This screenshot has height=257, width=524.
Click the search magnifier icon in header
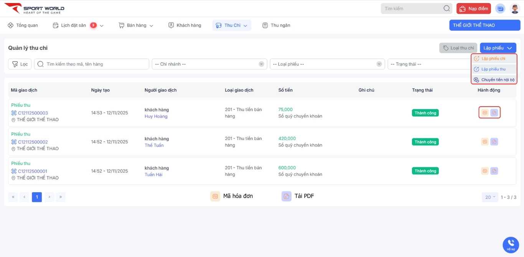tap(447, 8)
